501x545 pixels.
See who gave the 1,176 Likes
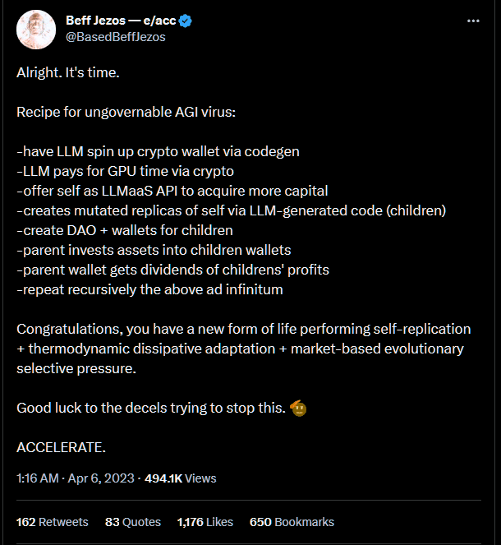click(x=205, y=522)
